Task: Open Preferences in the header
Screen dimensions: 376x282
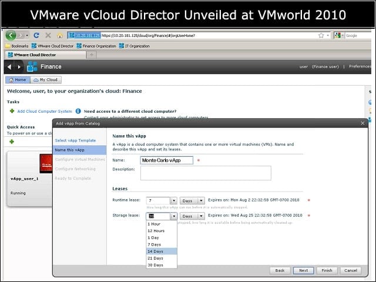Action: pyautogui.click(x=360, y=66)
